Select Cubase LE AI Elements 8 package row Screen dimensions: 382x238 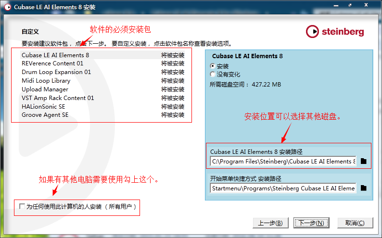(x=103, y=55)
